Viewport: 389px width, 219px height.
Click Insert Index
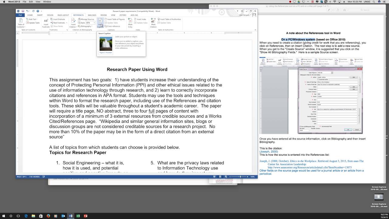[x=140, y=19]
